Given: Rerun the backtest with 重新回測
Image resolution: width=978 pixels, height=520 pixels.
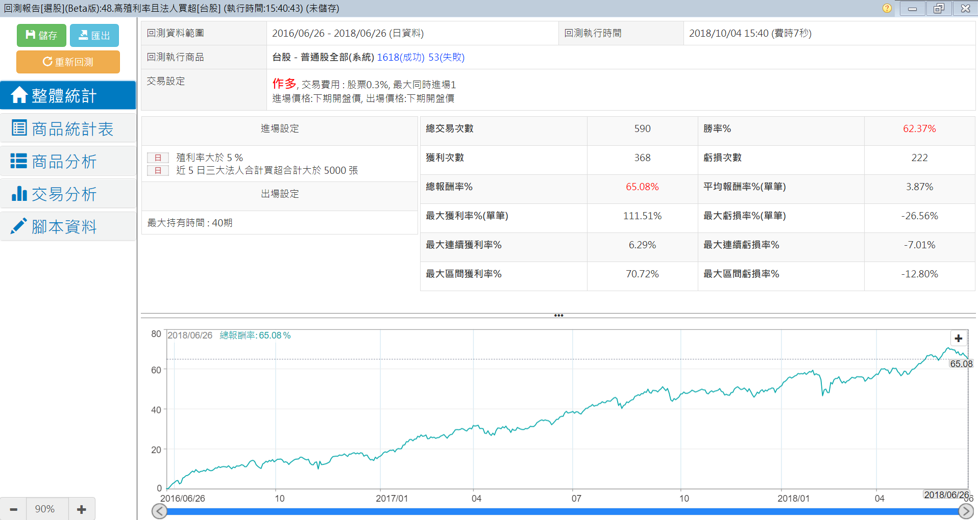Looking at the screenshot, I should pos(68,62).
